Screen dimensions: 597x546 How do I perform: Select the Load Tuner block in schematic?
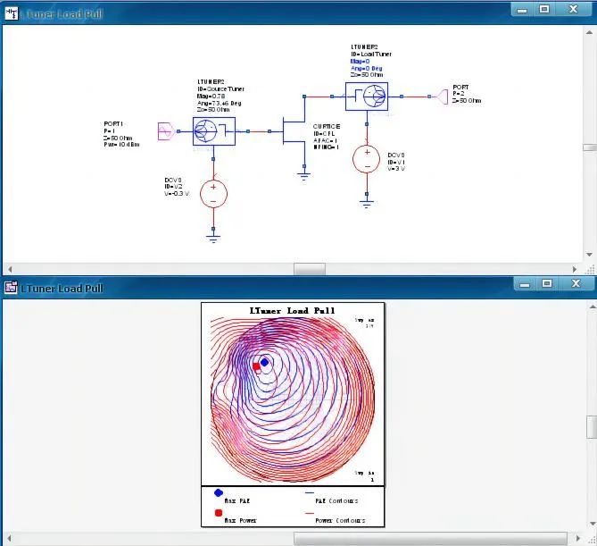click(367, 97)
